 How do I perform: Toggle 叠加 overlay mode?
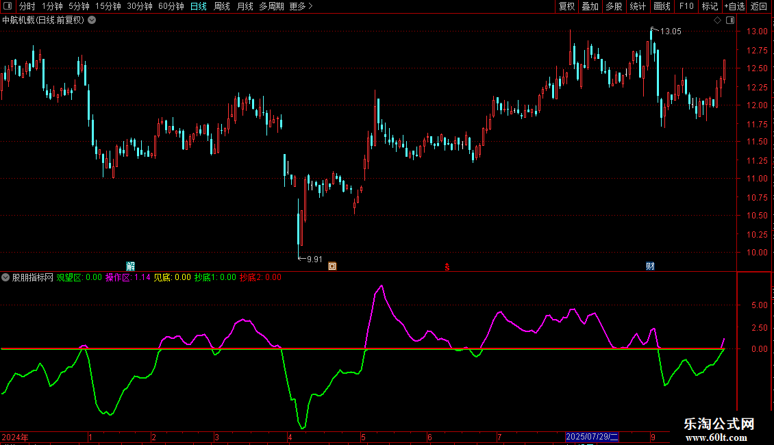[x=590, y=6]
